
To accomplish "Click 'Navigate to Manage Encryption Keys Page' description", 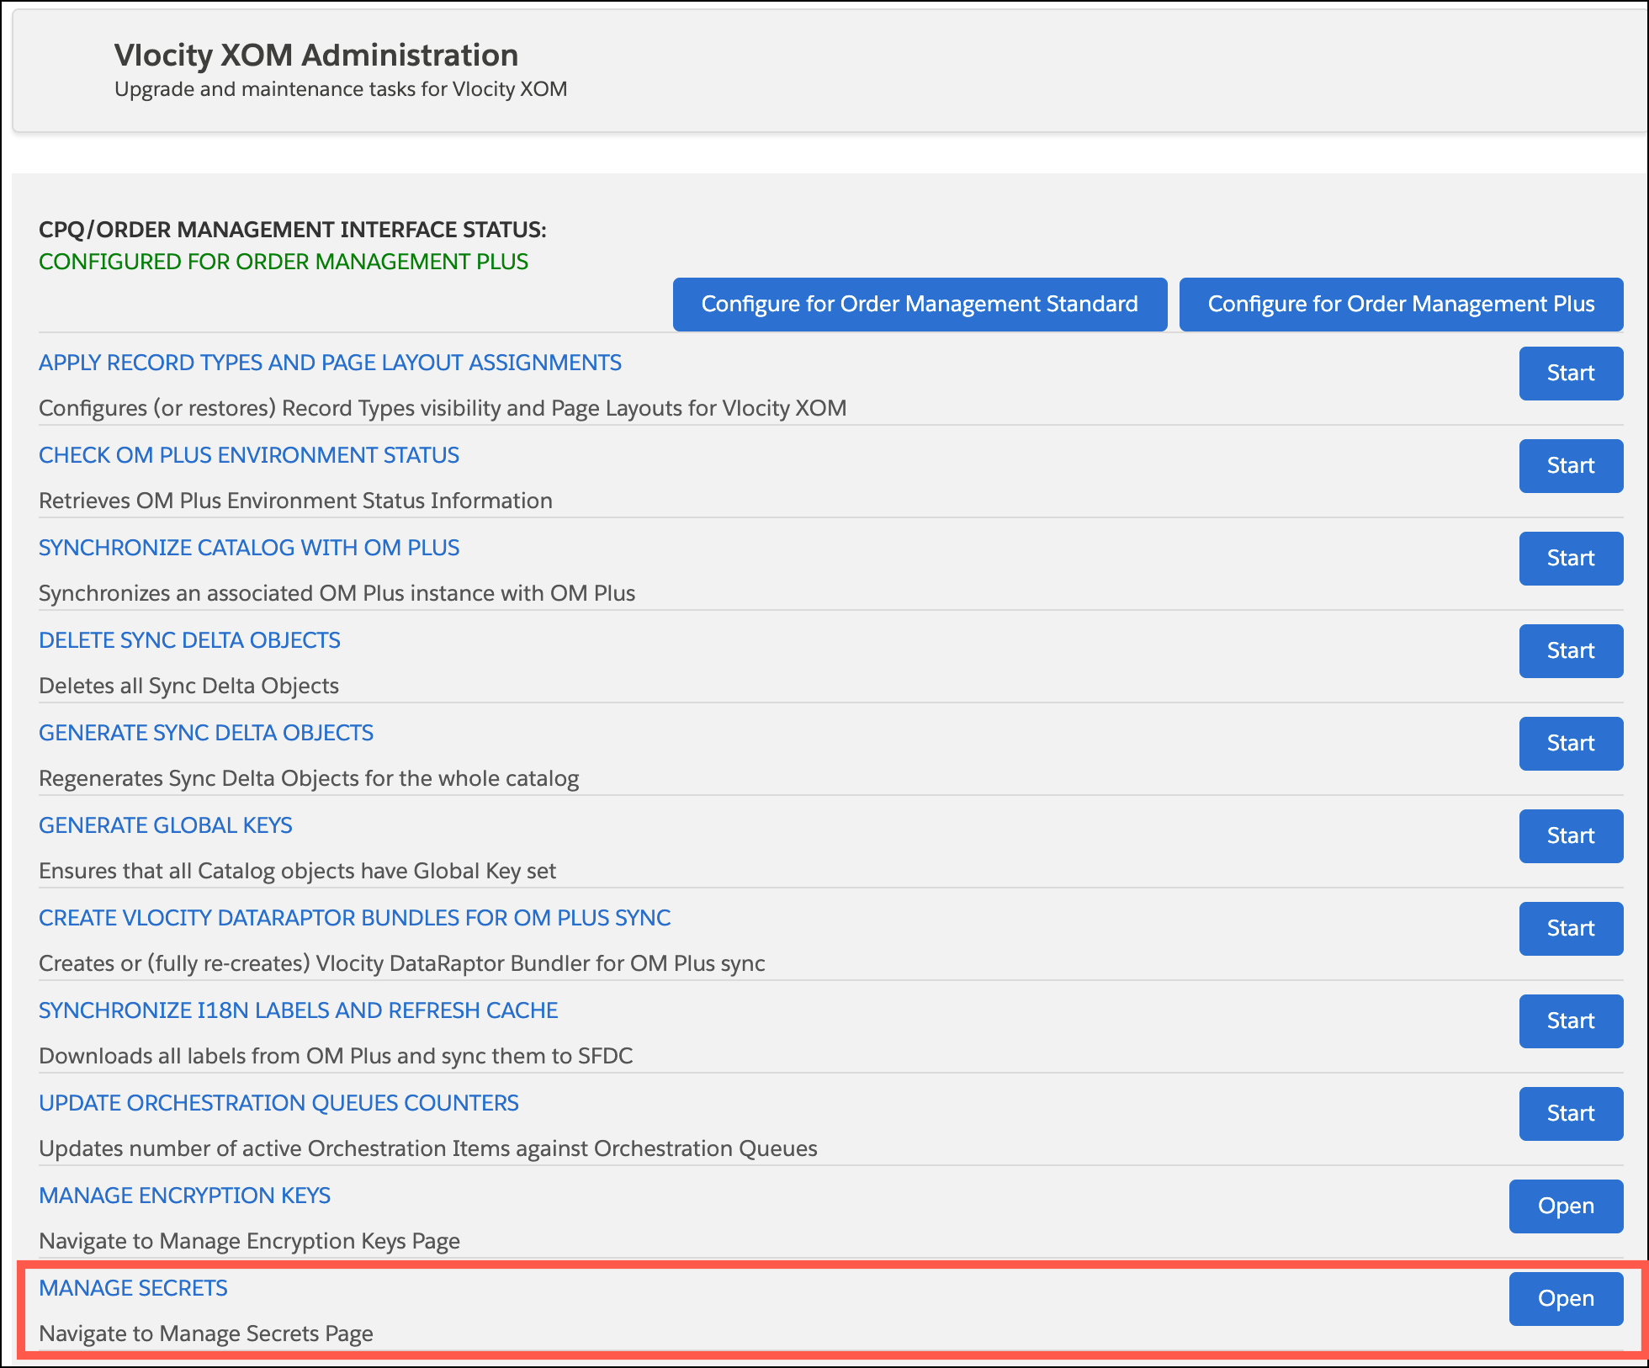I will 249,1241.
